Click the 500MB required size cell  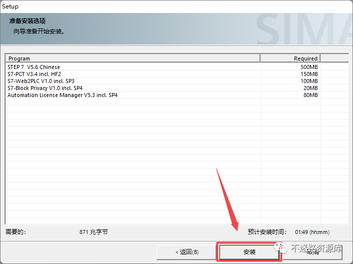309,67
